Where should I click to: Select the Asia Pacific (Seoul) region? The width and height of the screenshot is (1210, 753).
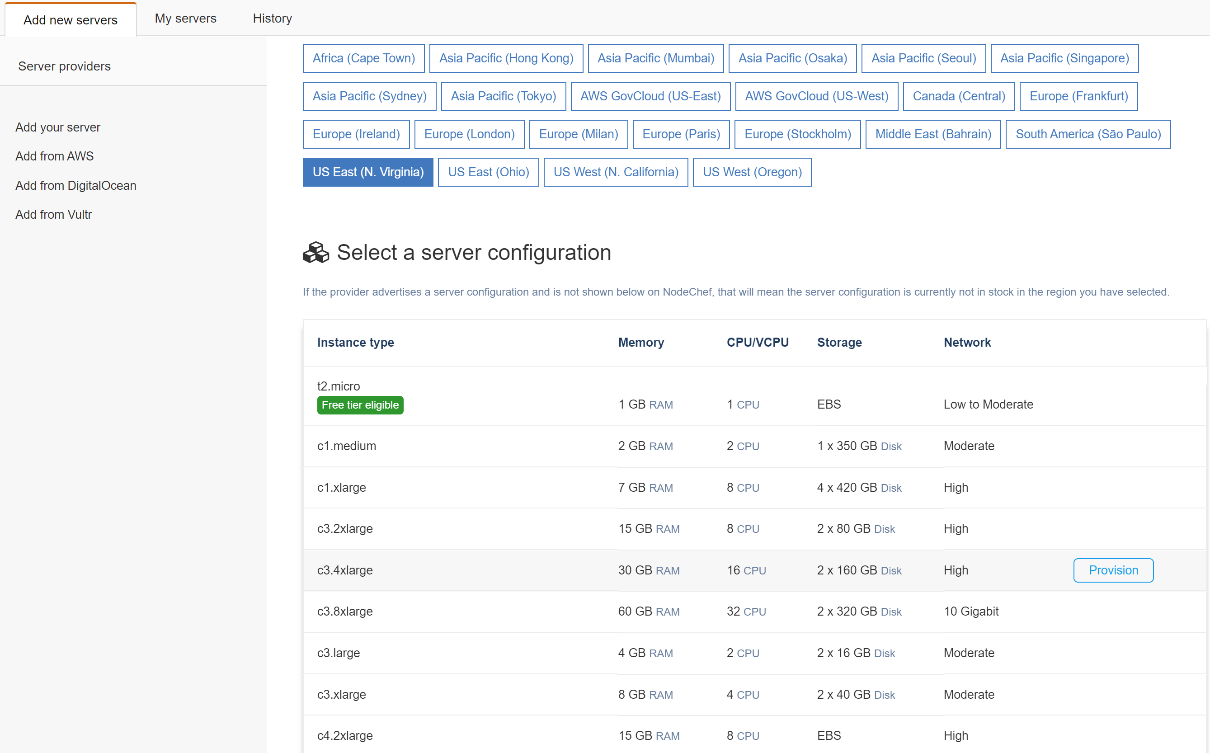[x=923, y=58]
